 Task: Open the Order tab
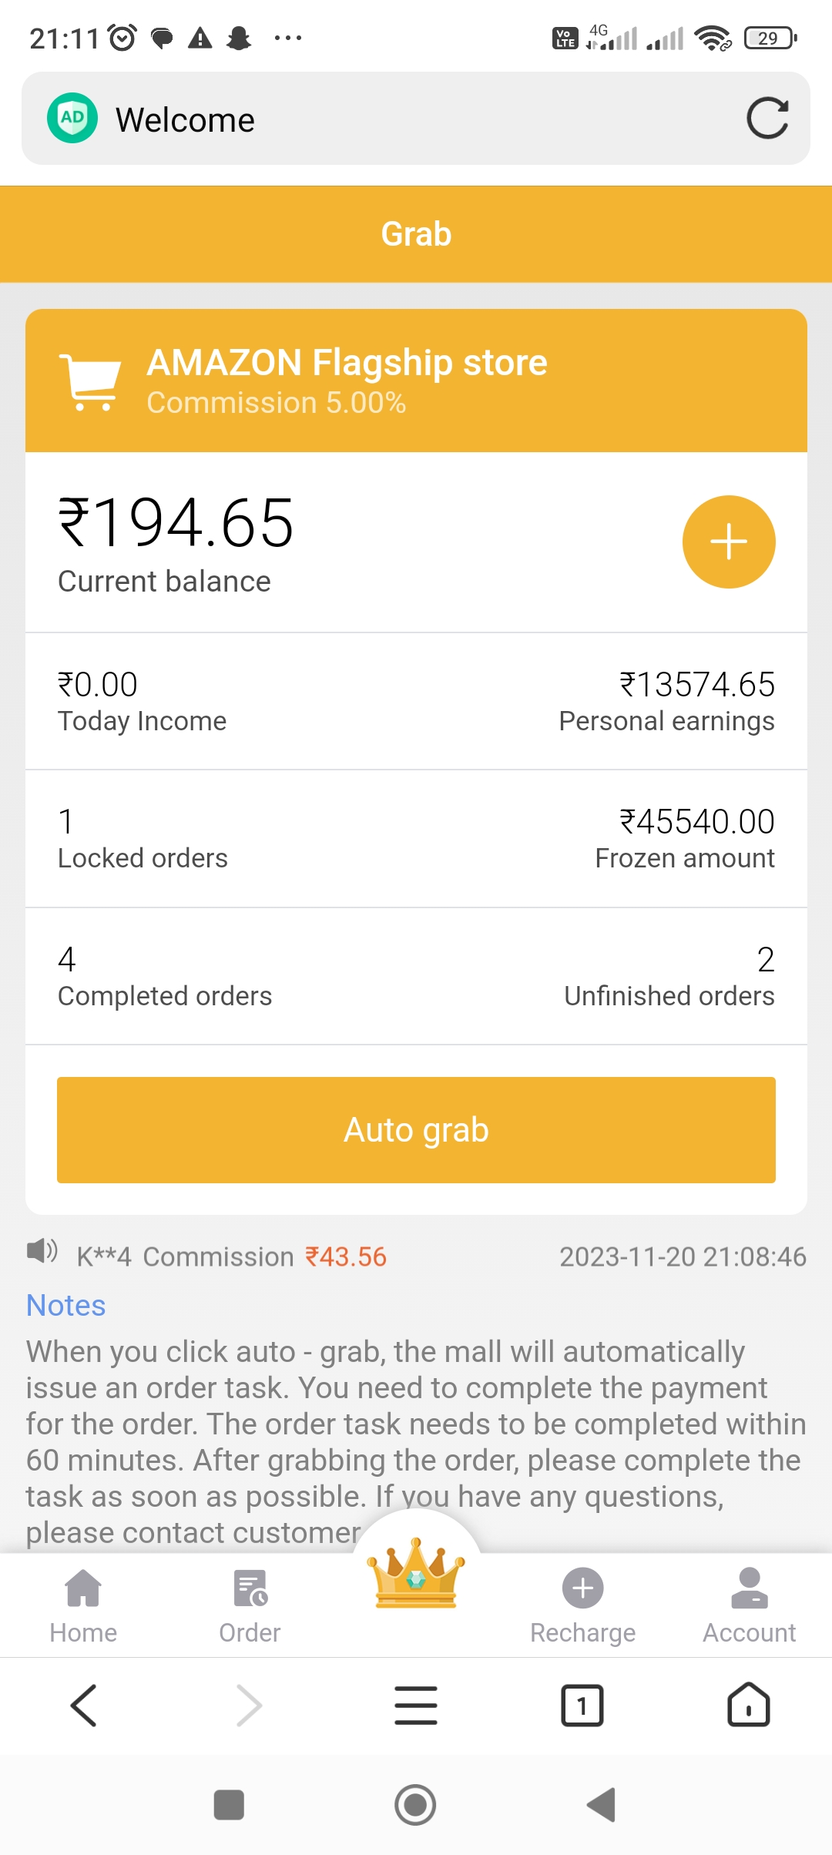[250, 1605]
